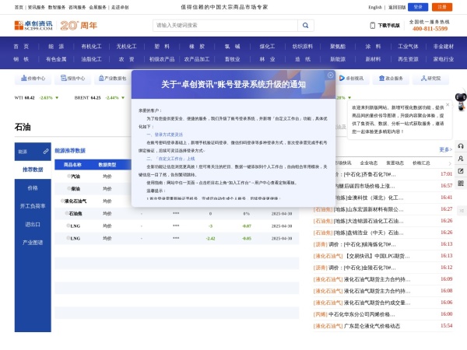The height and width of the screenshot is (350, 467).
Task: Click 400-811-5599 hotline number
Action: pyautogui.click(x=430, y=29)
